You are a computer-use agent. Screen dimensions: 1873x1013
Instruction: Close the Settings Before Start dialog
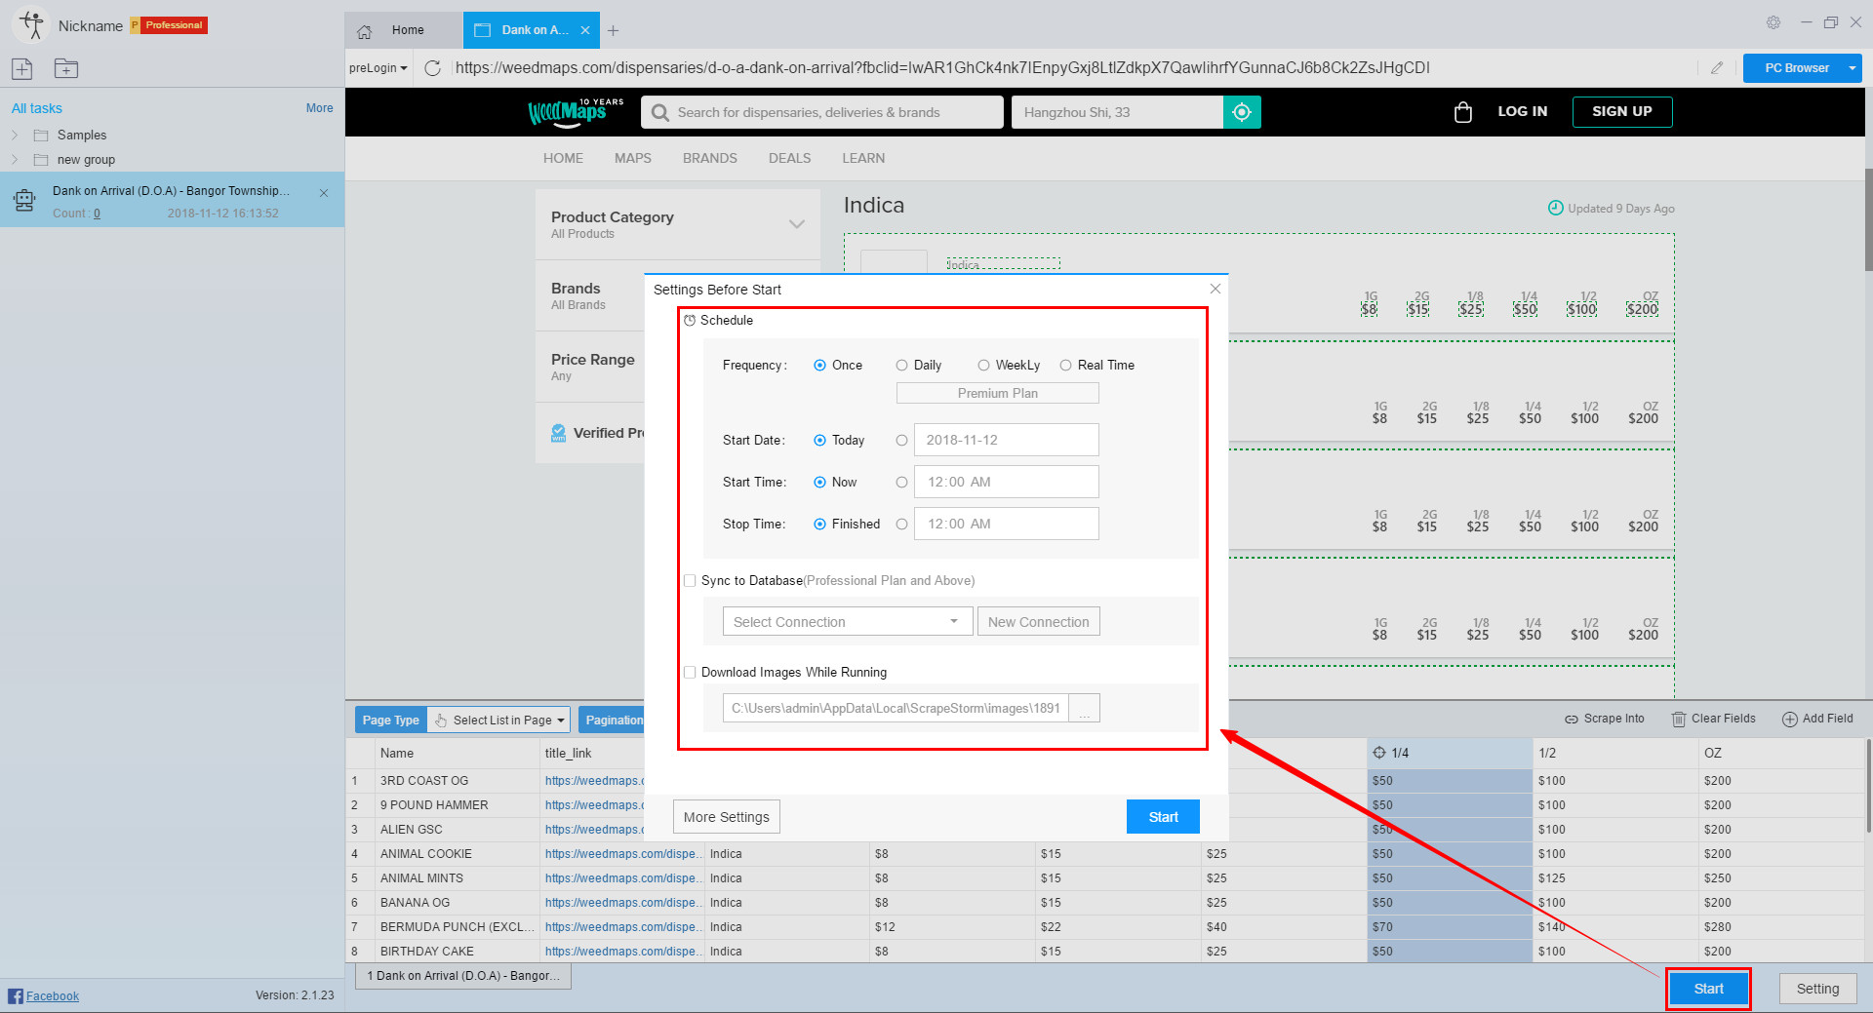point(1215,289)
